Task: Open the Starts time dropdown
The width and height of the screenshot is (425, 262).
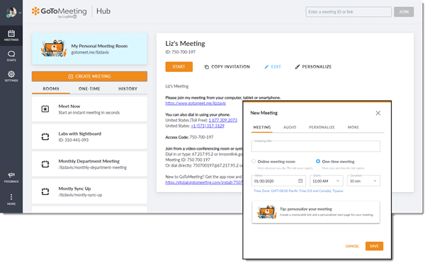Action: pyautogui.click(x=327, y=181)
